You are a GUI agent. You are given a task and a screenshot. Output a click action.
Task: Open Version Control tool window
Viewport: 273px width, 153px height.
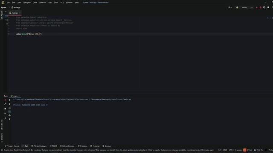coord(12,146)
